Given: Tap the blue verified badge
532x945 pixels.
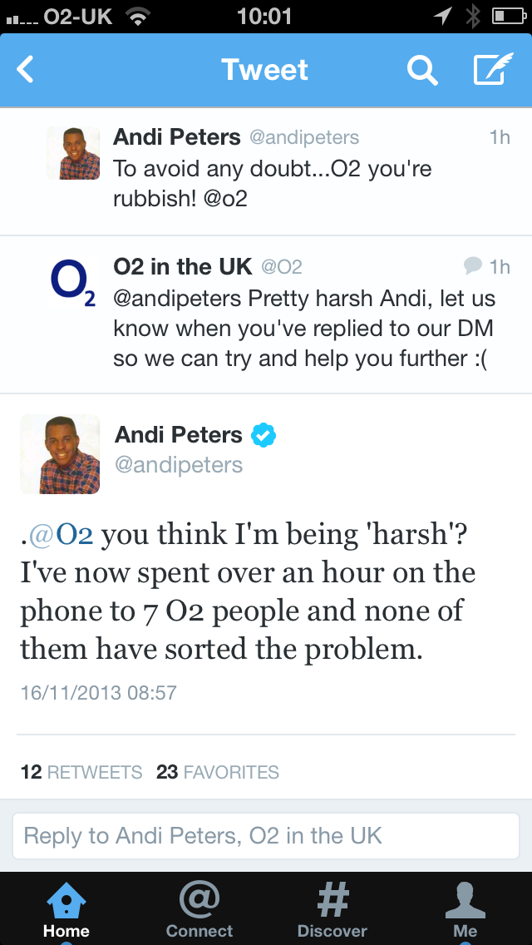Looking at the screenshot, I should (264, 434).
